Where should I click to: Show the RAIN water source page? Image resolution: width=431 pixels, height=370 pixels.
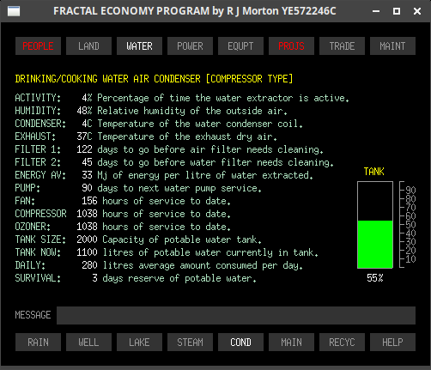click(x=38, y=342)
